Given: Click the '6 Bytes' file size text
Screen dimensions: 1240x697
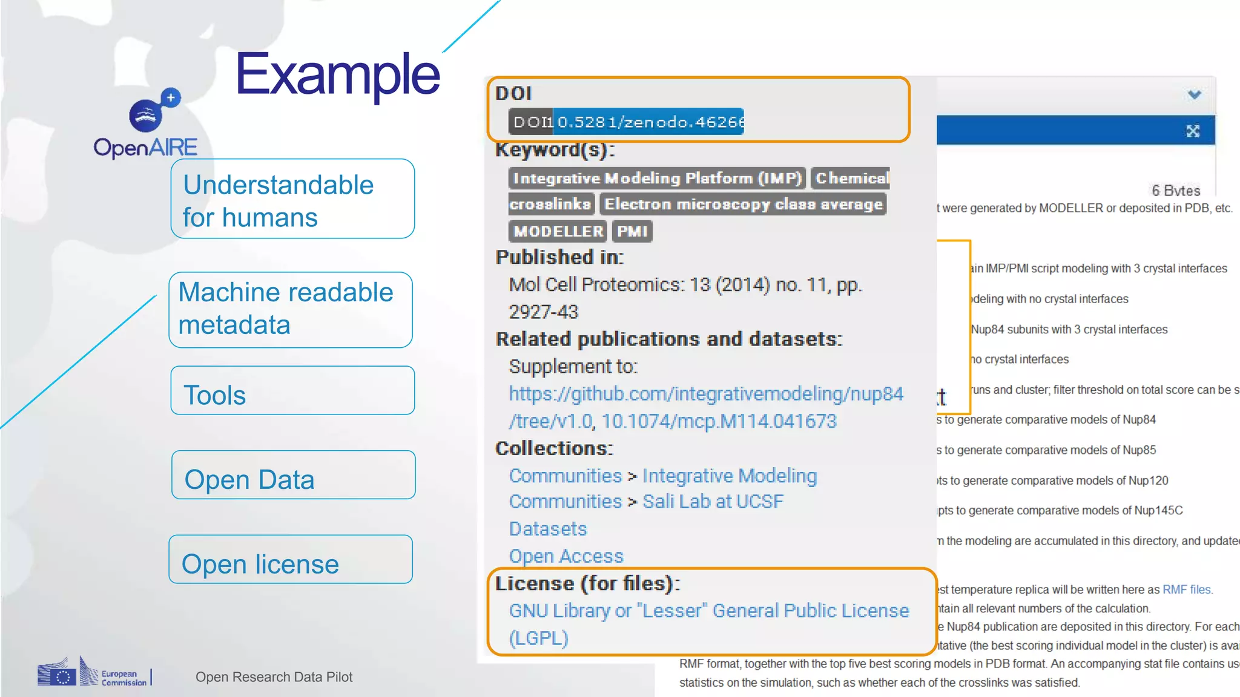Looking at the screenshot, I should pyautogui.click(x=1176, y=191).
